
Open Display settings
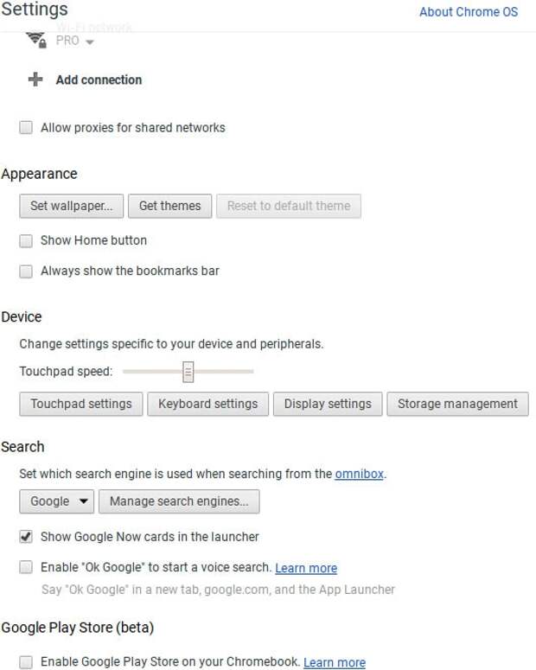click(x=328, y=404)
